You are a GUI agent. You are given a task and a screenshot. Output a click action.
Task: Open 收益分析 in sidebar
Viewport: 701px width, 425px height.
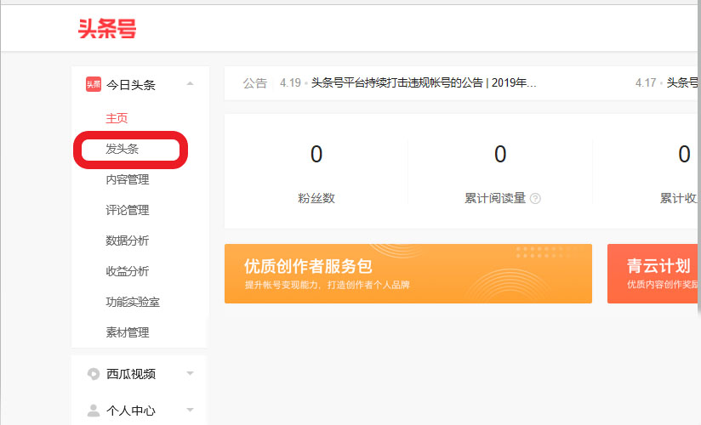click(x=128, y=271)
